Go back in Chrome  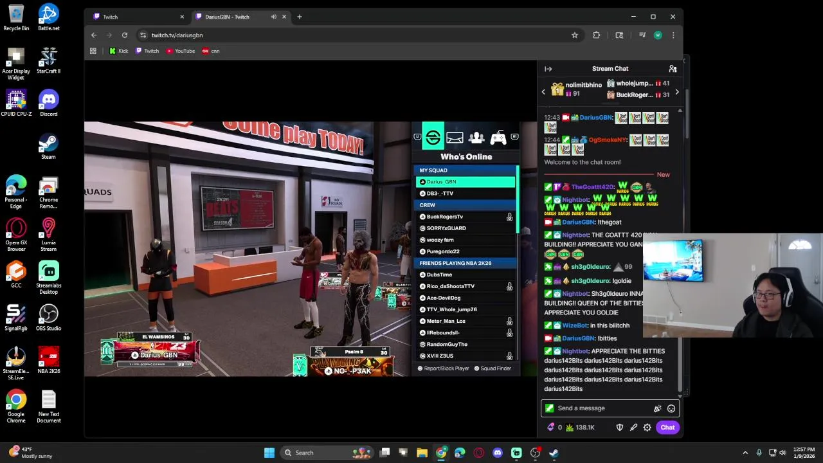(94, 35)
